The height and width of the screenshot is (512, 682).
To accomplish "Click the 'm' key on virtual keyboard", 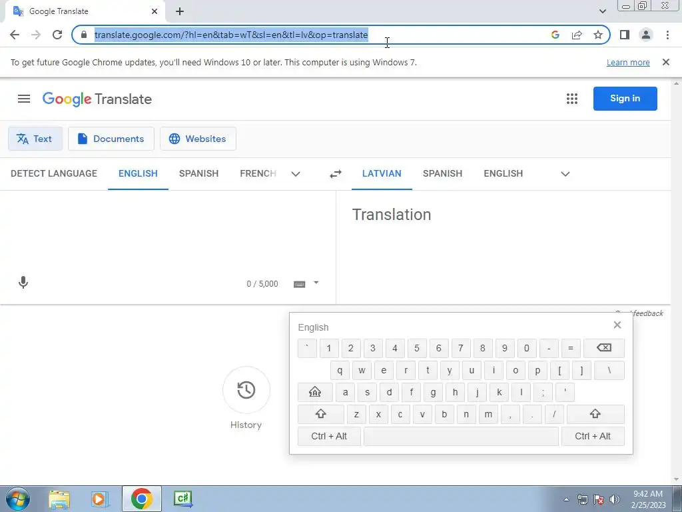I will pos(488,414).
